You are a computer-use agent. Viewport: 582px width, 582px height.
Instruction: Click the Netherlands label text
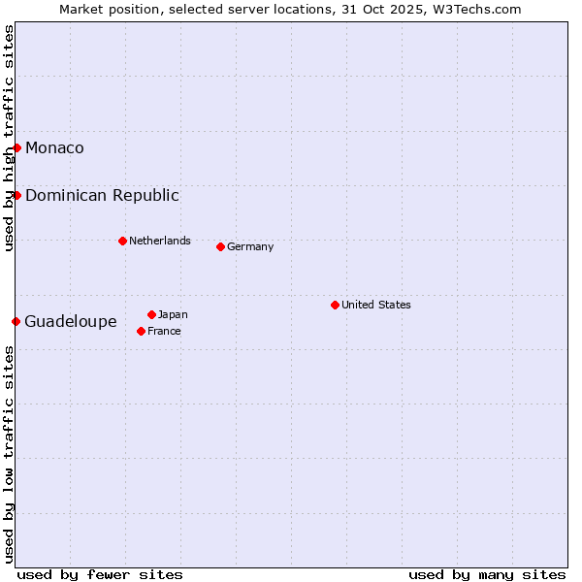160,241
